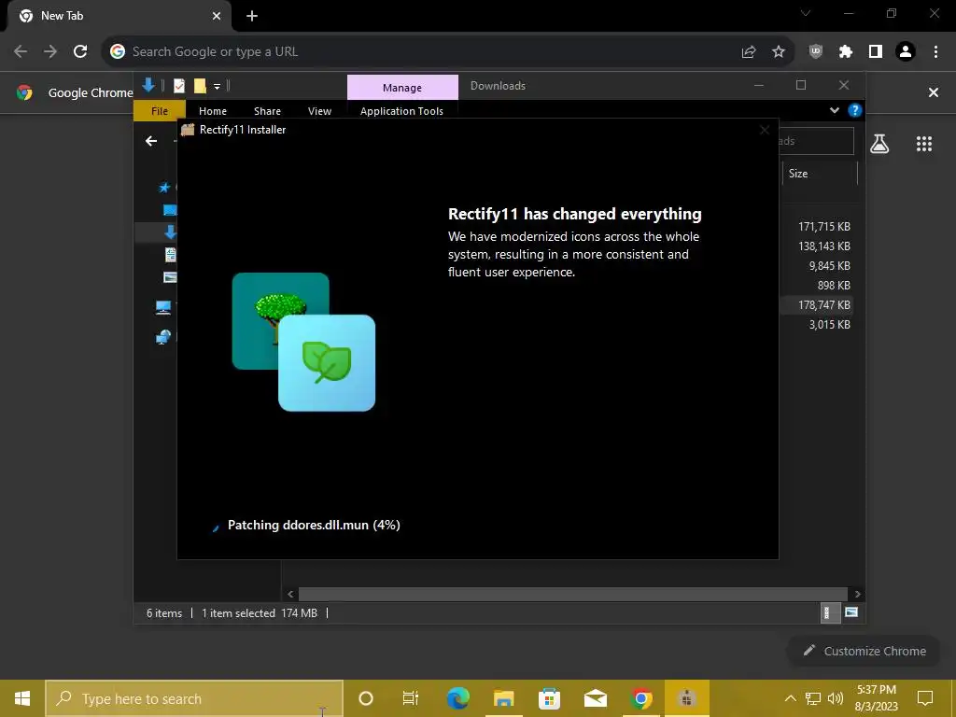Select file sized 3,015 KB
Screen dimensions: 956x717
pos(829,324)
